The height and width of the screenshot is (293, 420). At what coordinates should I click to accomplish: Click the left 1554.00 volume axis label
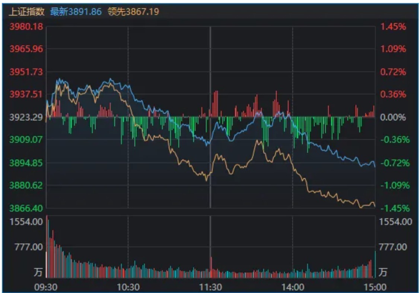click(26, 222)
